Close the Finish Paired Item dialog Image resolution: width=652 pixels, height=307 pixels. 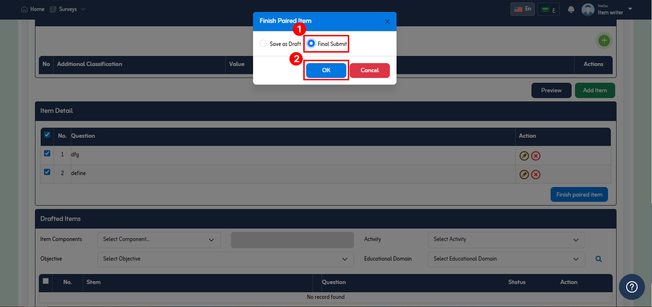coord(387,22)
